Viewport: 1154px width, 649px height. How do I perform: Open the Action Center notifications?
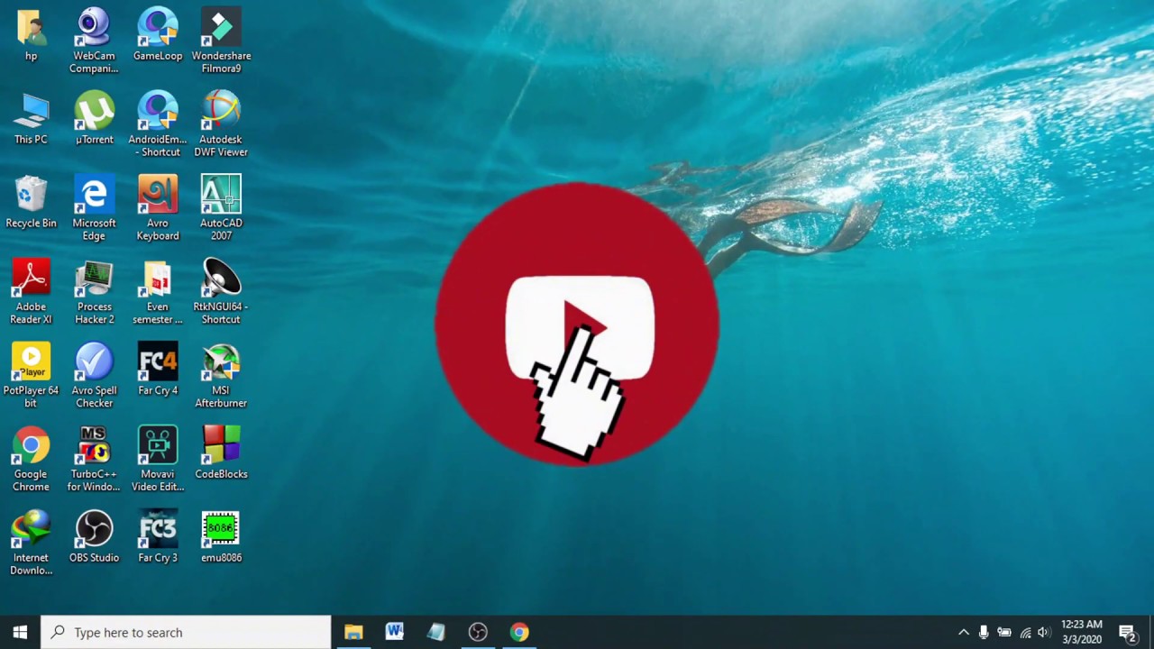click(x=1128, y=632)
